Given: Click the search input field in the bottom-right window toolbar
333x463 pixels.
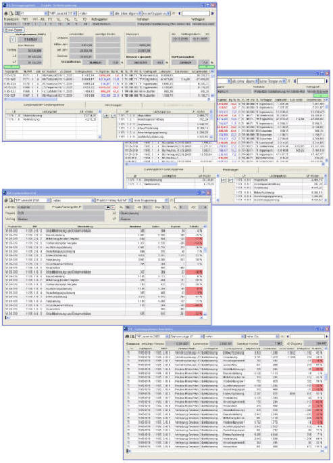Looking at the screenshot, I should [307, 336].
